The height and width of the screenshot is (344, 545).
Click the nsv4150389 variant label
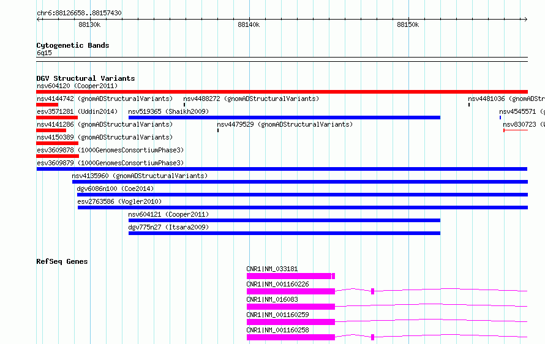[x=105, y=137]
